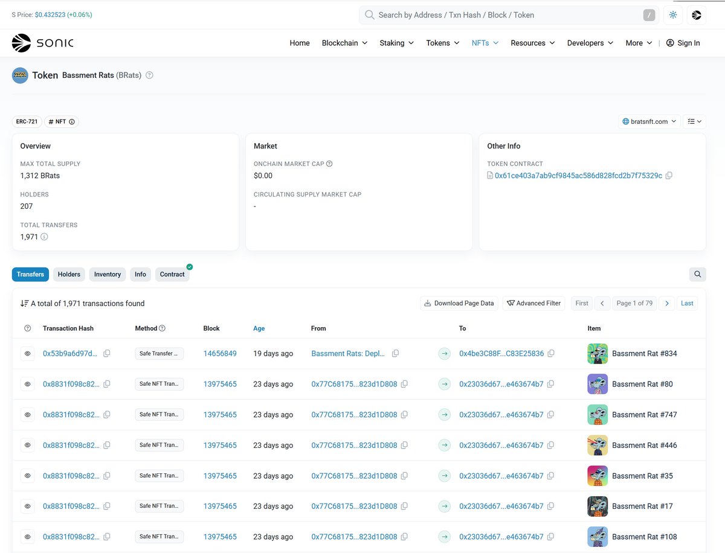This screenshot has width=725, height=553.
Task: Click the Sonic logo
Action: [42, 43]
